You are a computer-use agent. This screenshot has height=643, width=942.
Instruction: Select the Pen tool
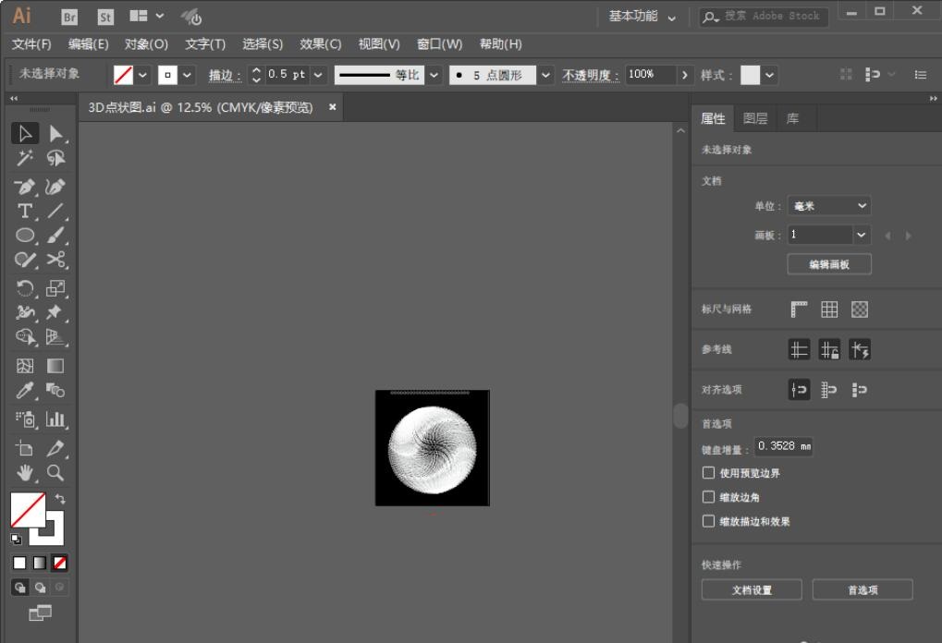coord(26,186)
